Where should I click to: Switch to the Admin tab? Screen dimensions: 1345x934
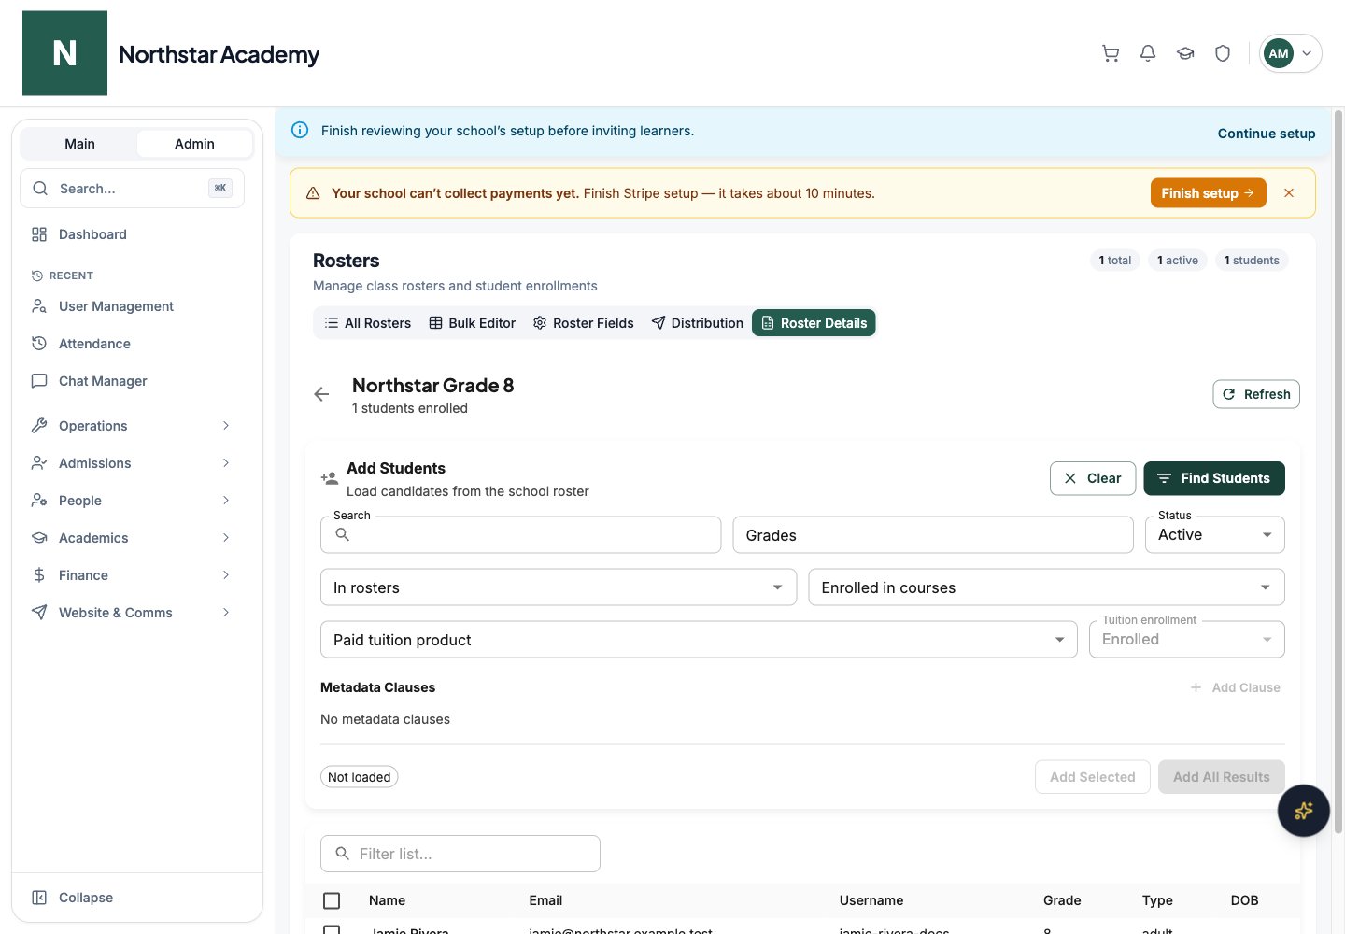(194, 144)
